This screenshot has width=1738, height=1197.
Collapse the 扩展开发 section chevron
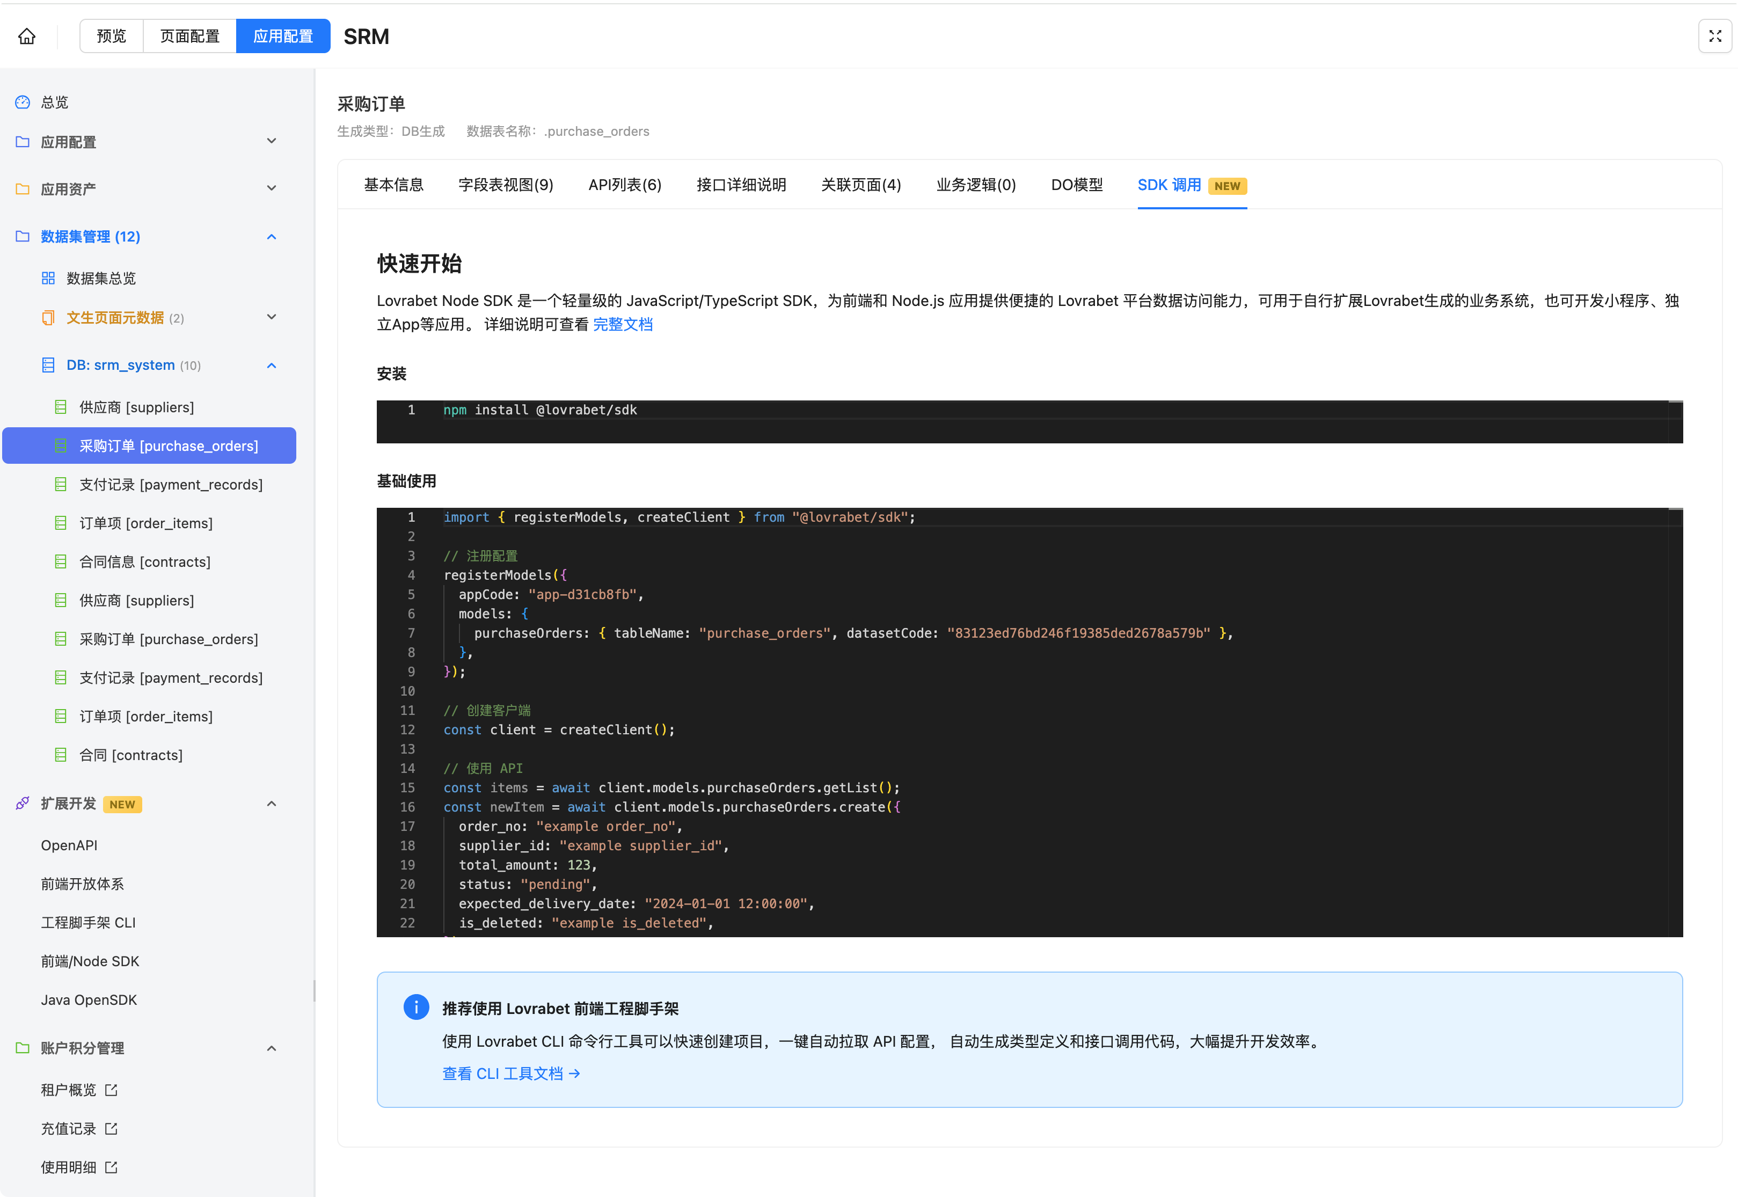point(272,803)
